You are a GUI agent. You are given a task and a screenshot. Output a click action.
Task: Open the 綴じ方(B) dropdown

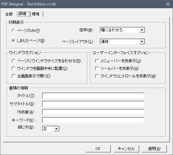[51, 129]
